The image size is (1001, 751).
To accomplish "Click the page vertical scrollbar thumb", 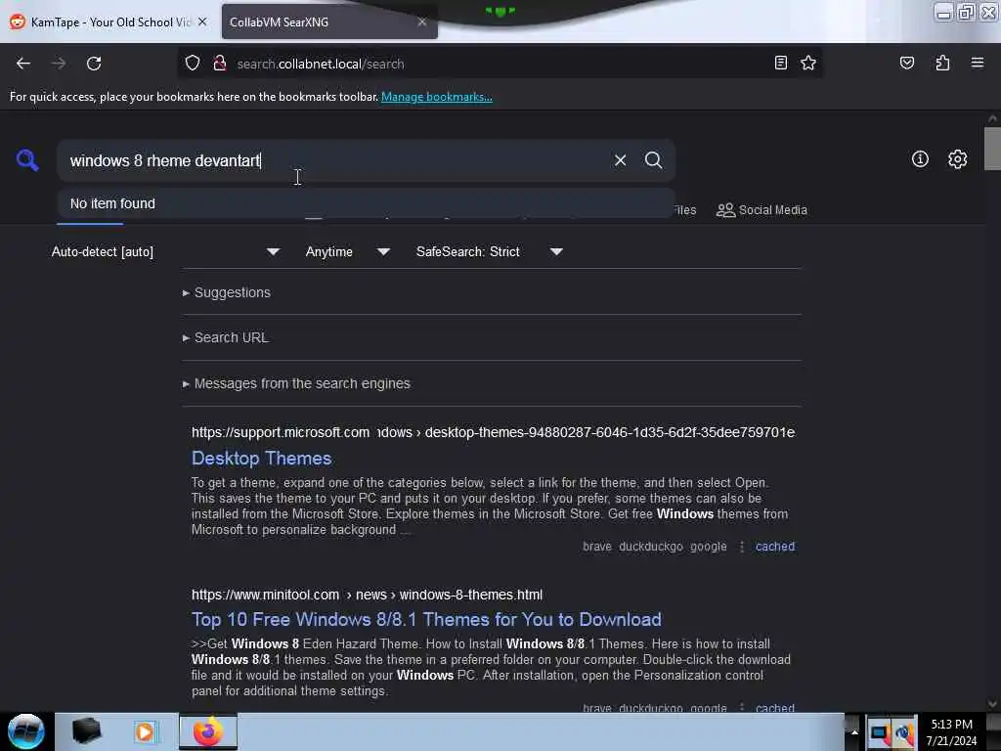I will [x=992, y=149].
